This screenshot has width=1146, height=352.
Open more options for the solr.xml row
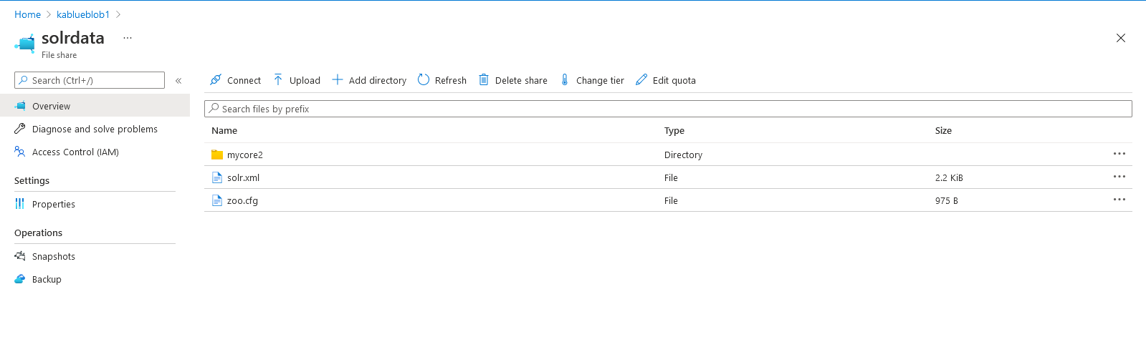[1119, 177]
